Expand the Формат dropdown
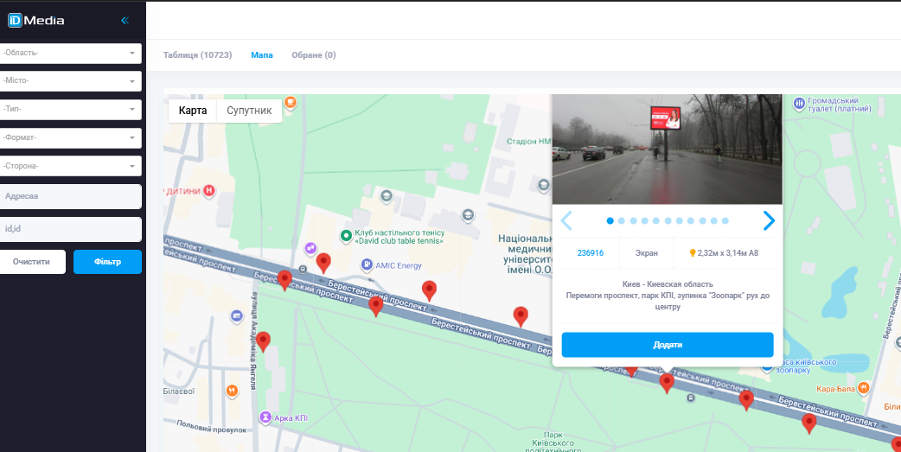Image resolution: width=901 pixels, height=452 pixels. click(70, 137)
